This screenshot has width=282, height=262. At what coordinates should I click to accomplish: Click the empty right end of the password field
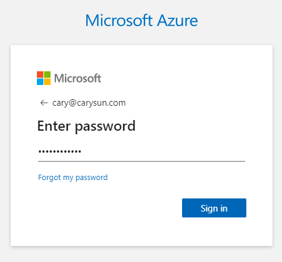point(218,152)
